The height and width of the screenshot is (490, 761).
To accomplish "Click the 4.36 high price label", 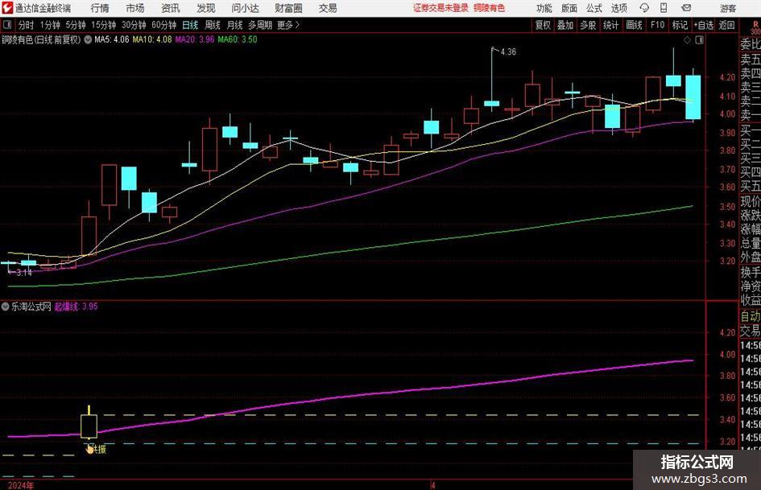I will [508, 52].
